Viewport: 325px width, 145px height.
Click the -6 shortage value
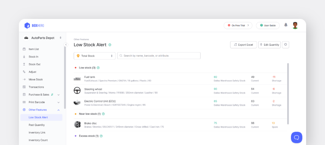pos(273,89)
